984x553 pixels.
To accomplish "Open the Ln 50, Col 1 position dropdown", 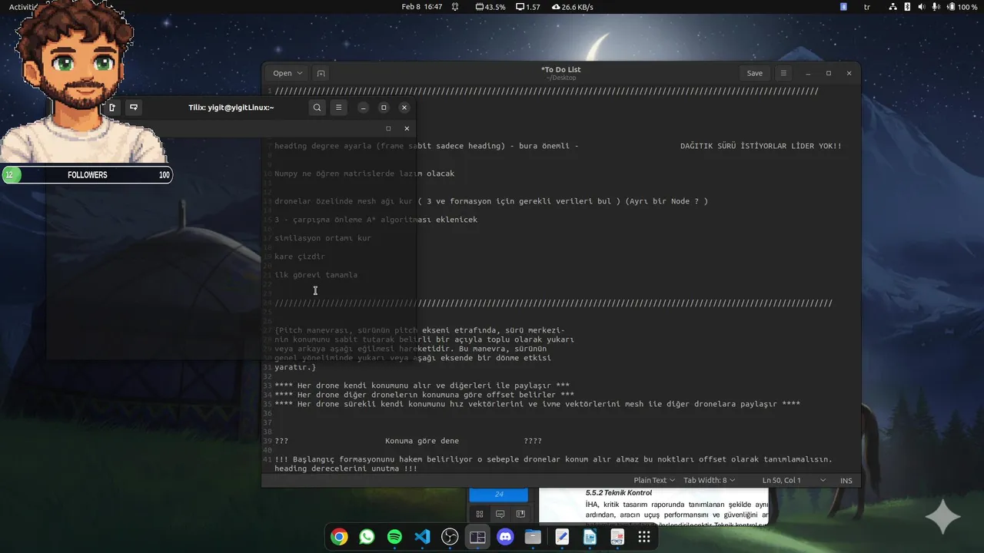I will pyautogui.click(x=793, y=480).
